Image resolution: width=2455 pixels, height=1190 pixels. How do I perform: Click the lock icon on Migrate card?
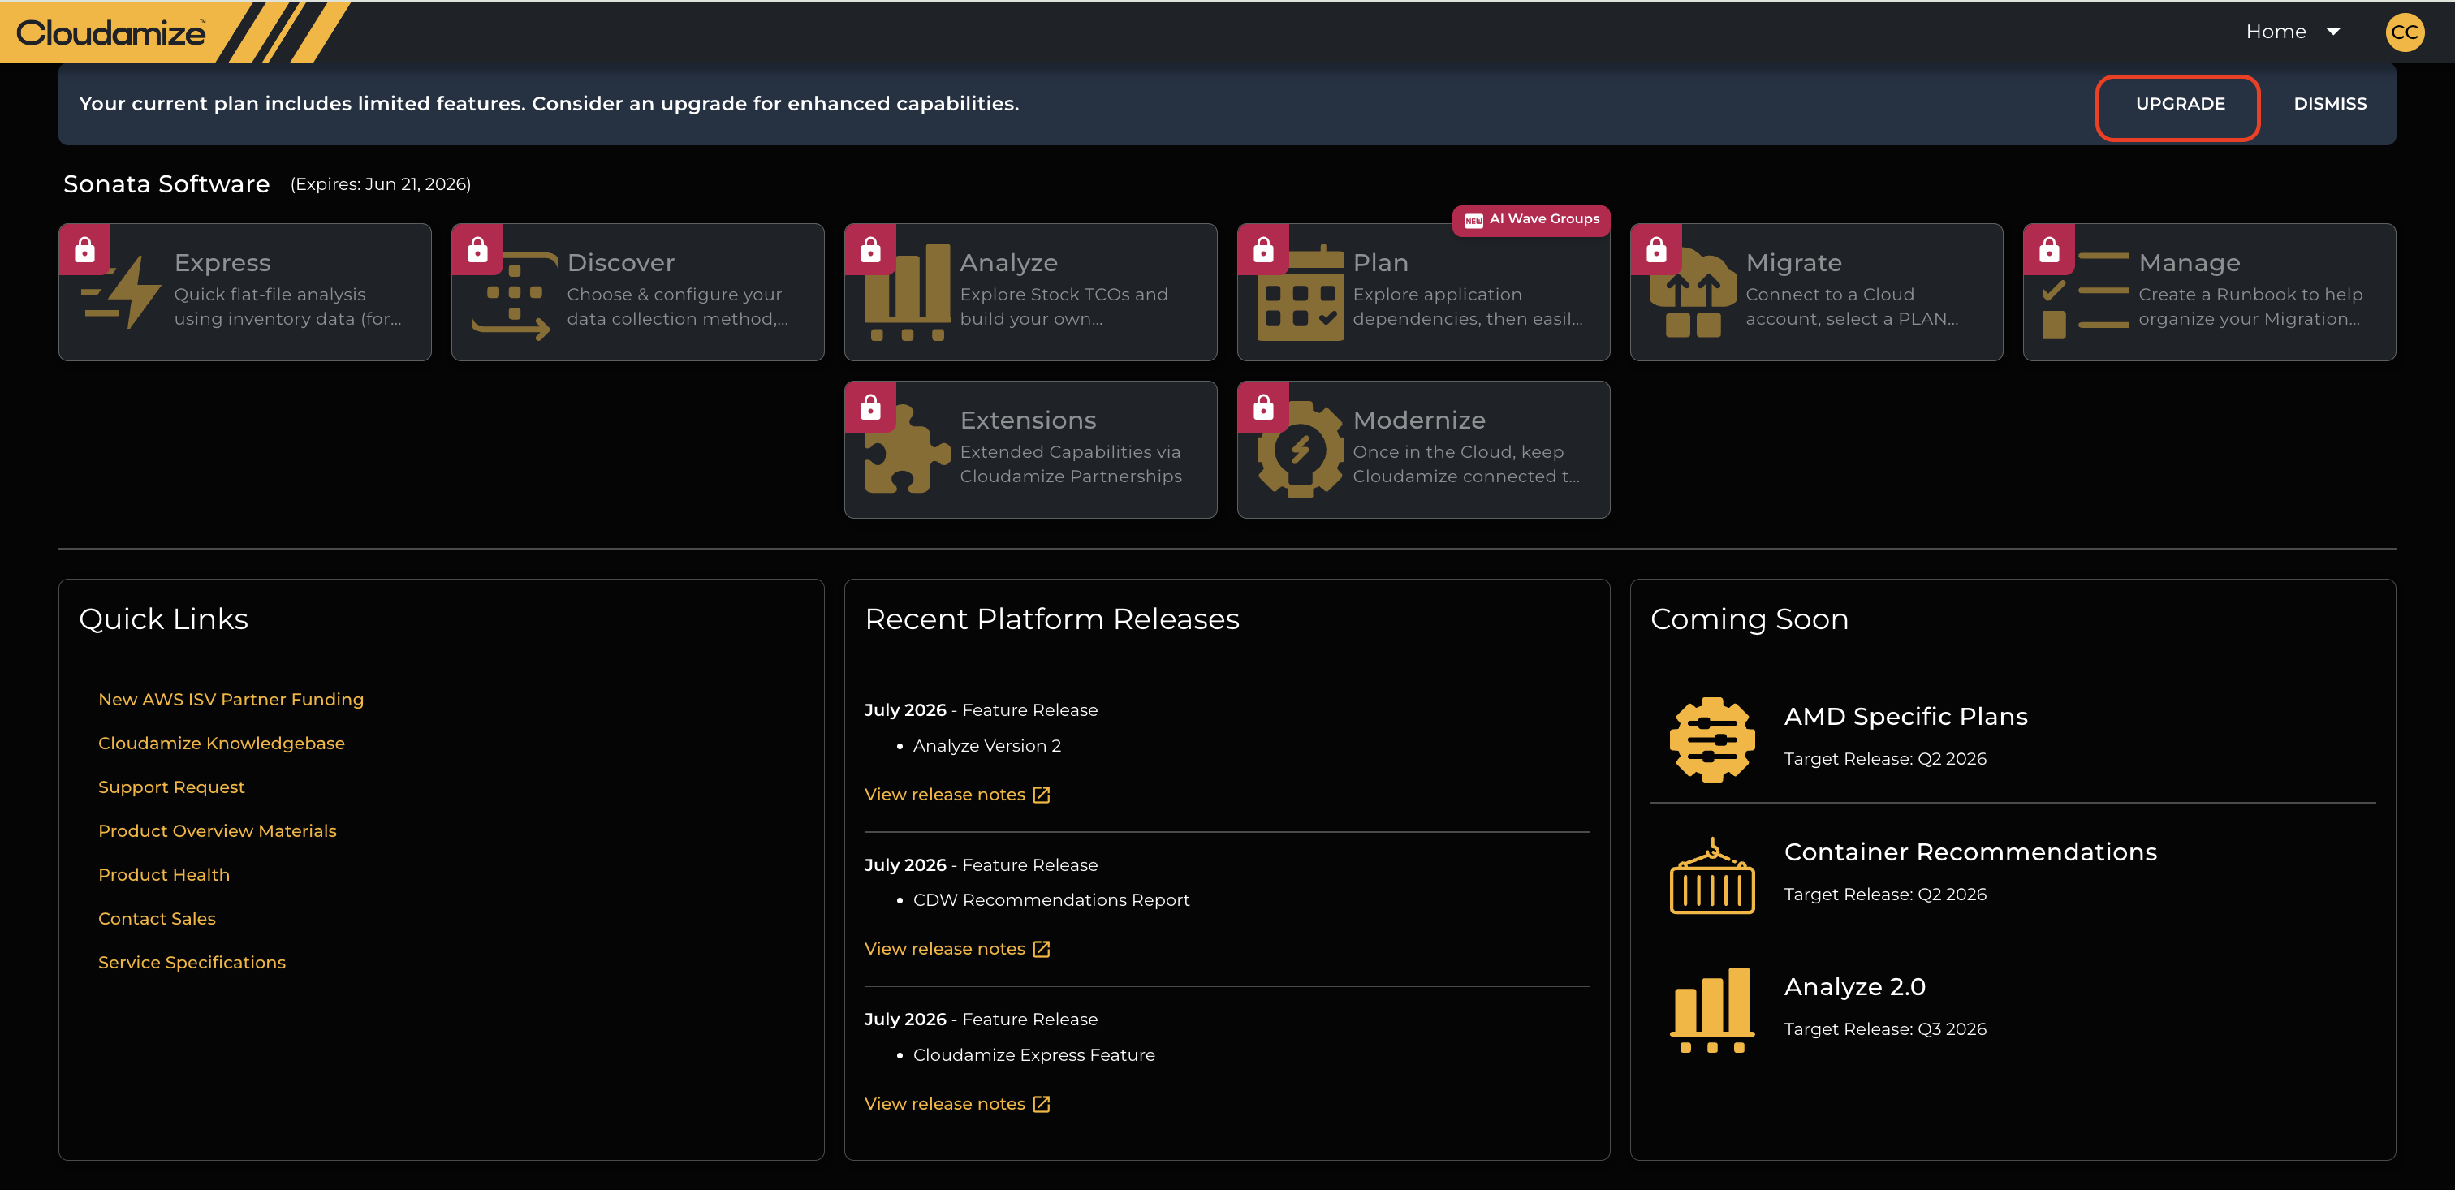click(x=1656, y=250)
